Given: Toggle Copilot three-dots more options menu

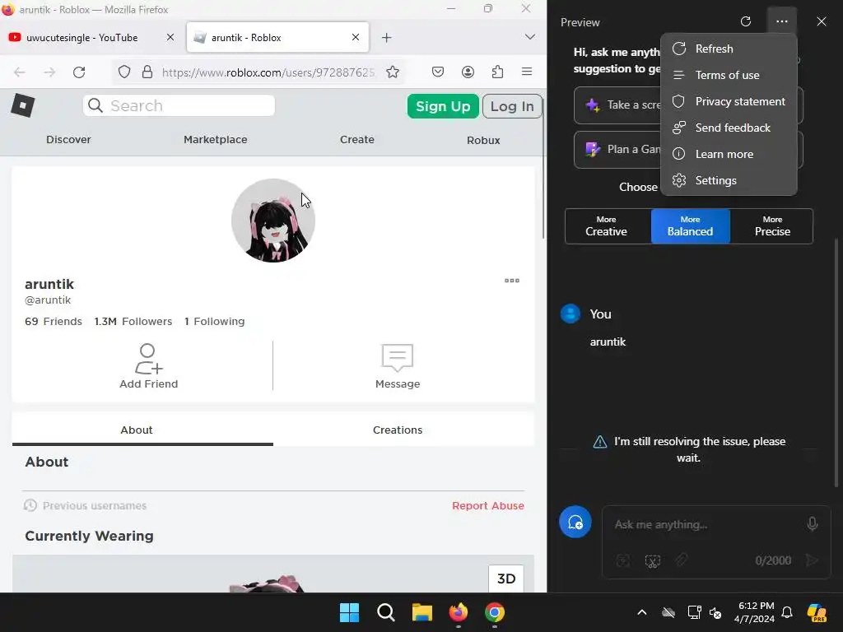Looking at the screenshot, I should click(x=782, y=21).
